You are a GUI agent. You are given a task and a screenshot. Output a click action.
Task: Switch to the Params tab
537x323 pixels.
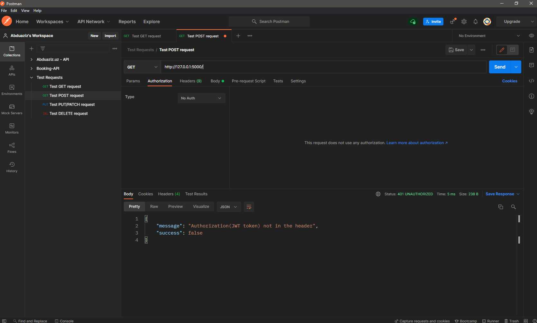(x=133, y=81)
